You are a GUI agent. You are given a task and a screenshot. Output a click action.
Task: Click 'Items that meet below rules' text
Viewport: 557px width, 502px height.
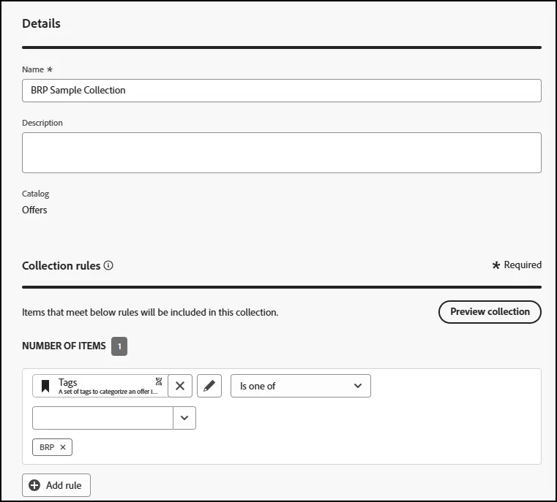click(150, 312)
